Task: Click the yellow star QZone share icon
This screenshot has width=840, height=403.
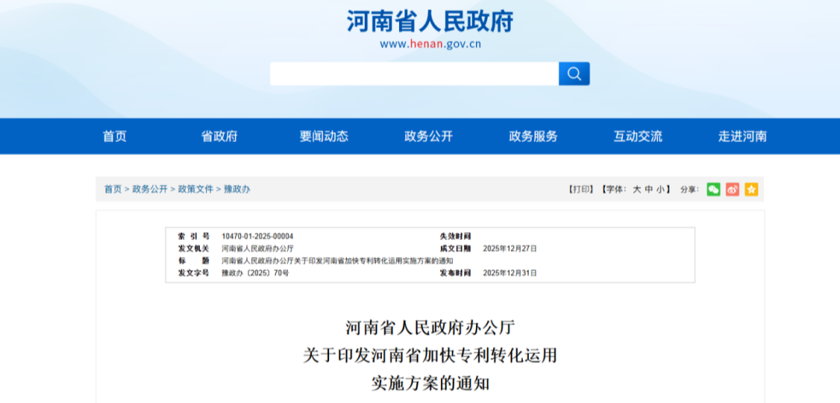Action: tap(751, 189)
